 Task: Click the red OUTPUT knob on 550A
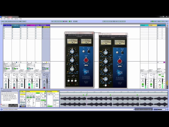(86, 60)
